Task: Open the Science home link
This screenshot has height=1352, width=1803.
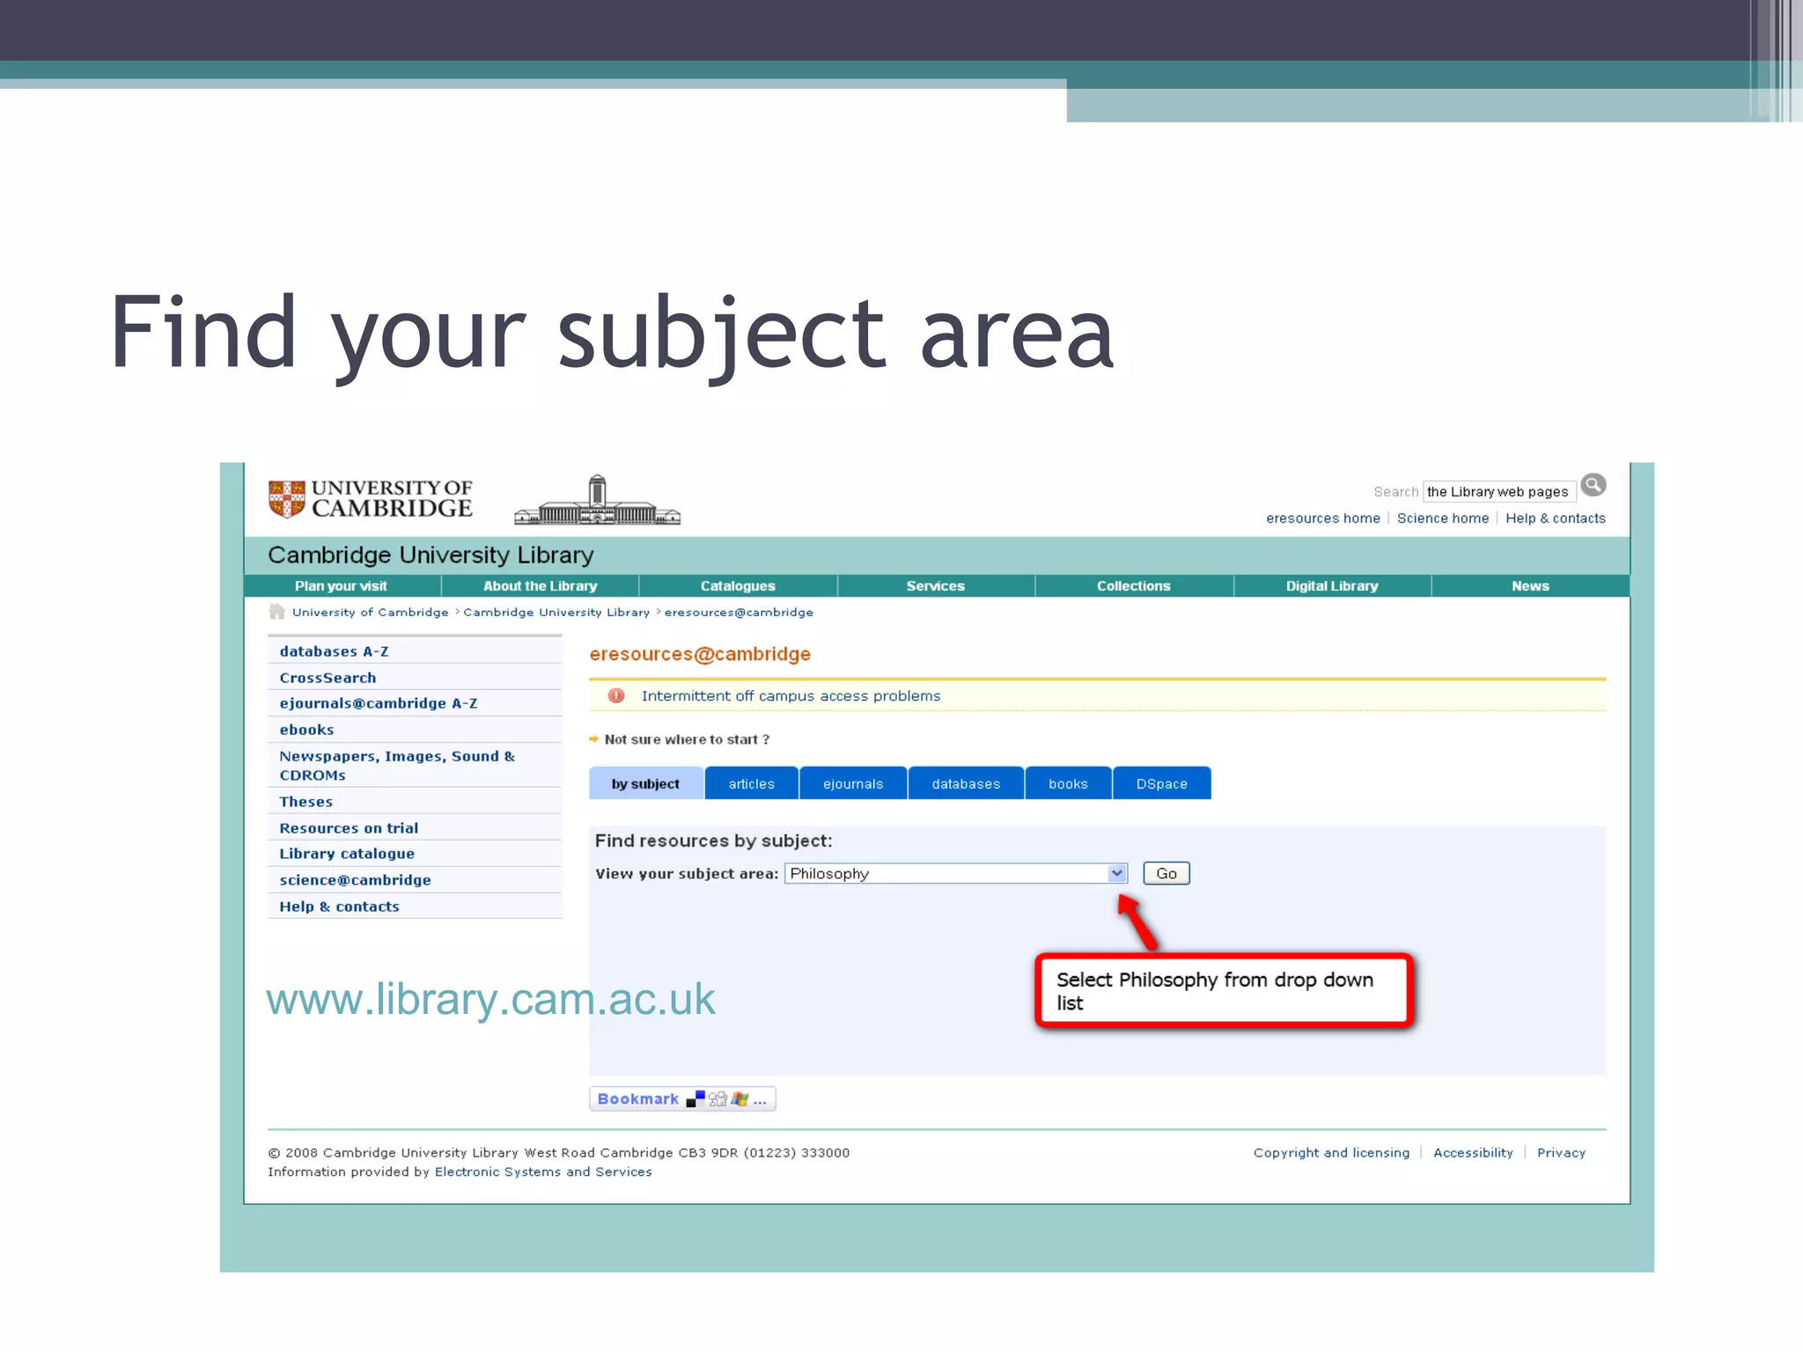Action: coord(1443,518)
